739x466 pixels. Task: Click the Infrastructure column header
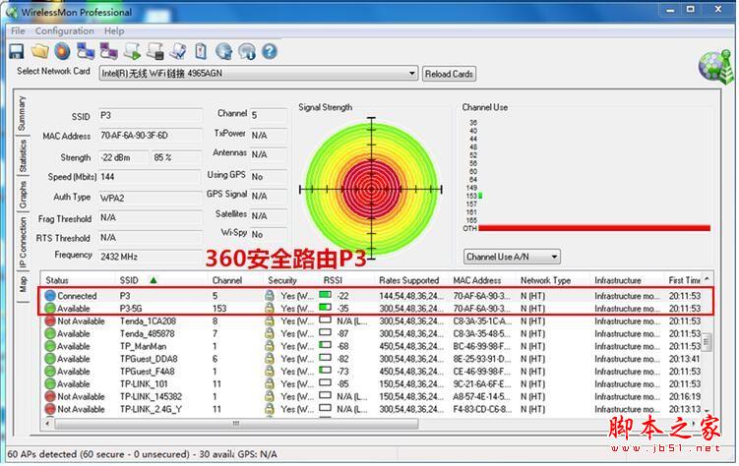pos(617,280)
